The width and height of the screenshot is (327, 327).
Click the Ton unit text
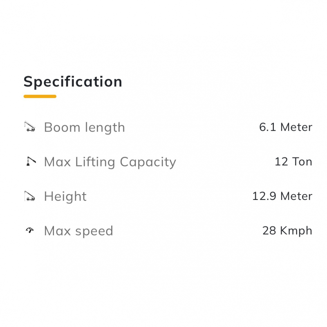pyautogui.click(x=302, y=161)
